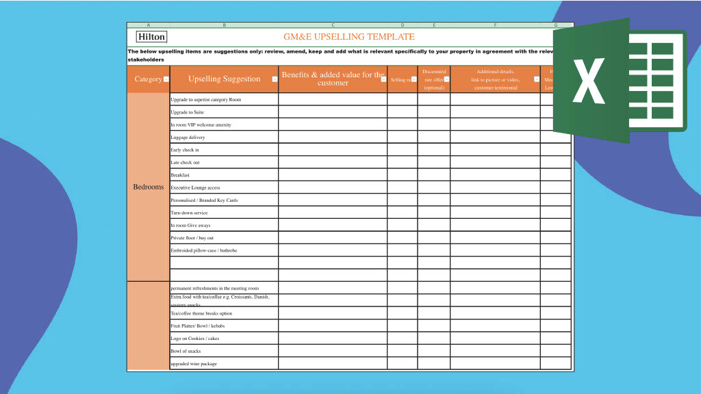Select 'Upgrade to superior category Room' cell
Screen dimensions: 701x394
point(224,99)
